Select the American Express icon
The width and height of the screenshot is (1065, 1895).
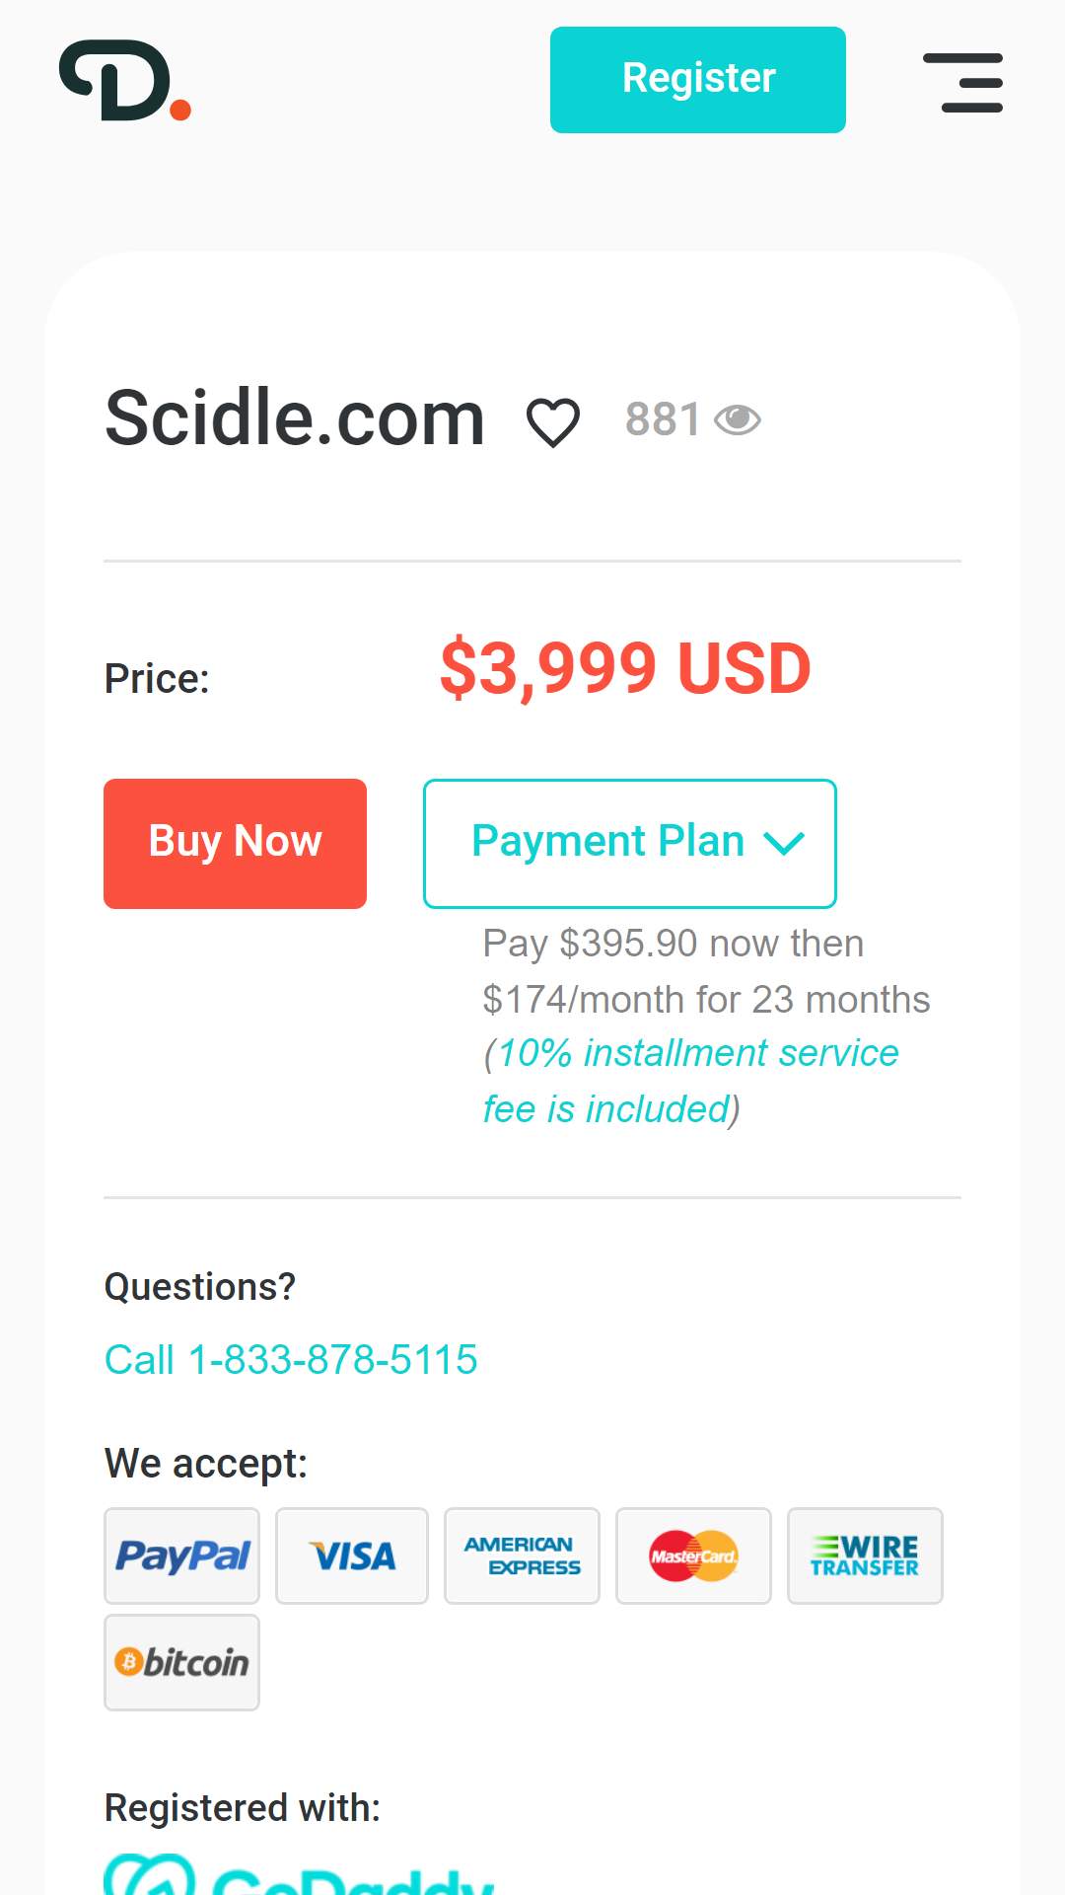tap(523, 1556)
